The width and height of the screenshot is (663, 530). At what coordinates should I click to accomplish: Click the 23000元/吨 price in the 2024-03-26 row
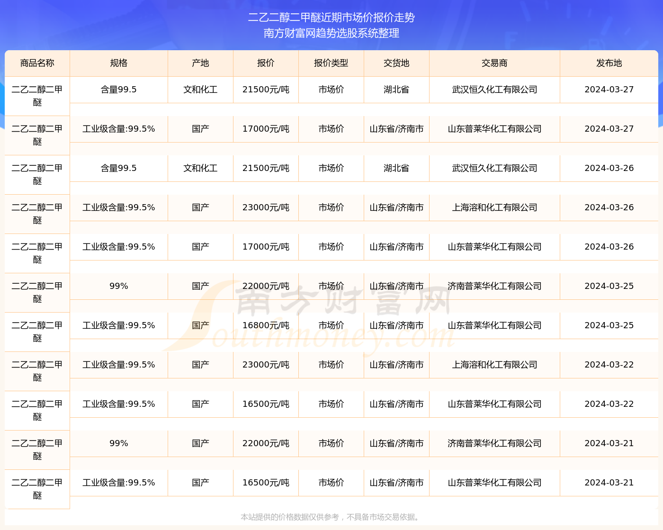tap(266, 207)
